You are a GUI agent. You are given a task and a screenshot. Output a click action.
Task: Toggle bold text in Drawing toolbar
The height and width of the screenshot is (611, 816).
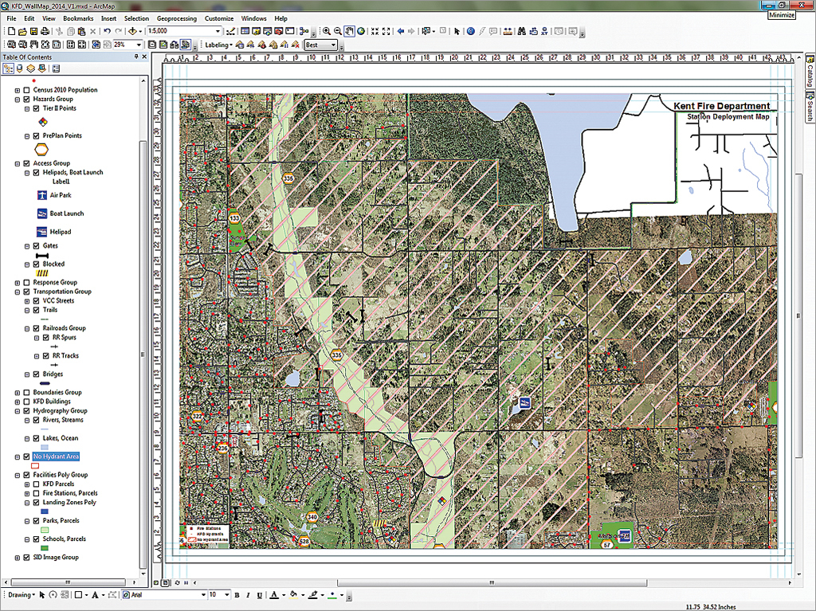tap(237, 595)
